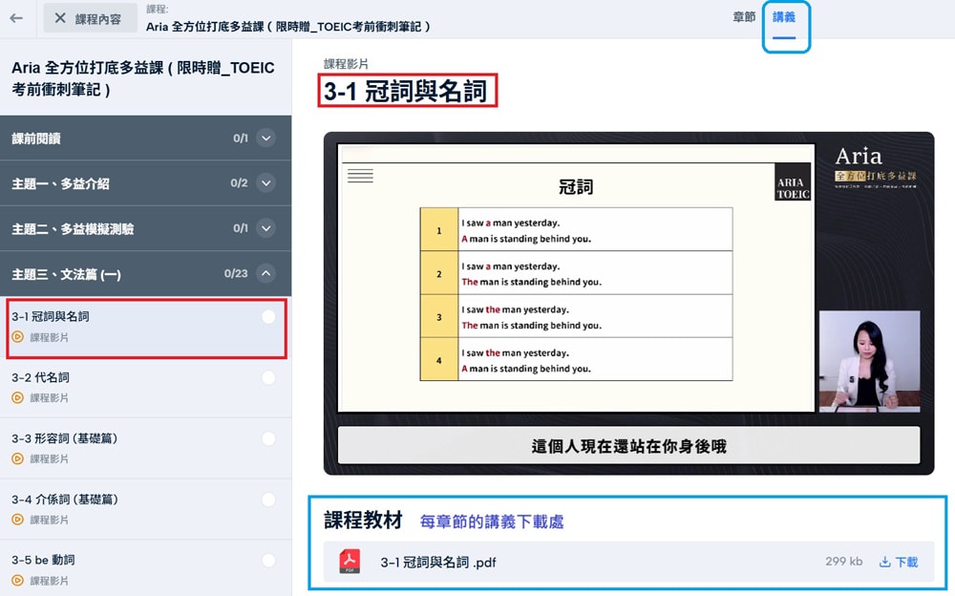Click the course name in top bar
Screen dimensions: 955x596
point(287,26)
